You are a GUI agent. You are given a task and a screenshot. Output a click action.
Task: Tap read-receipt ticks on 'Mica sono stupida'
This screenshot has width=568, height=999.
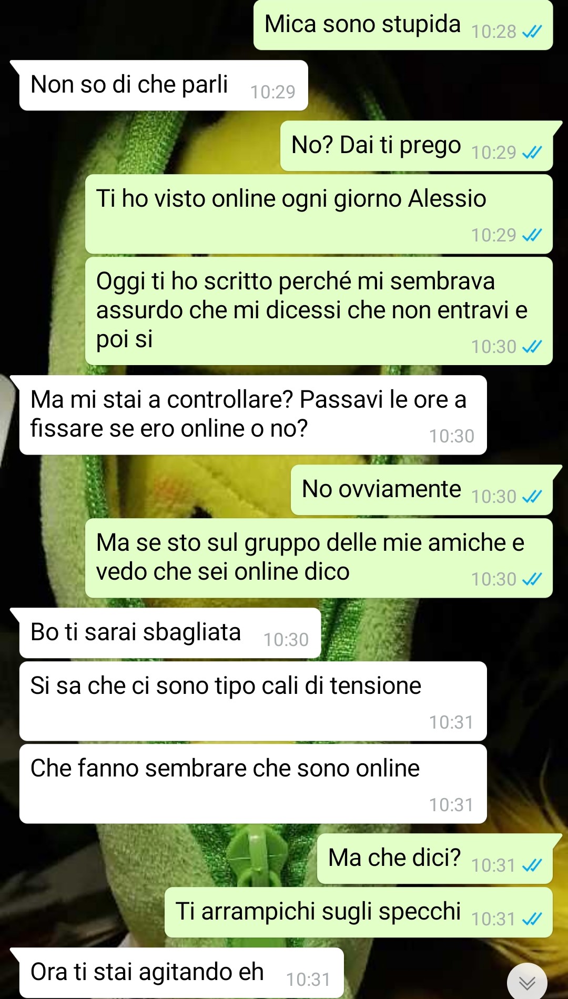pyautogui.click(x=532, y=32)
